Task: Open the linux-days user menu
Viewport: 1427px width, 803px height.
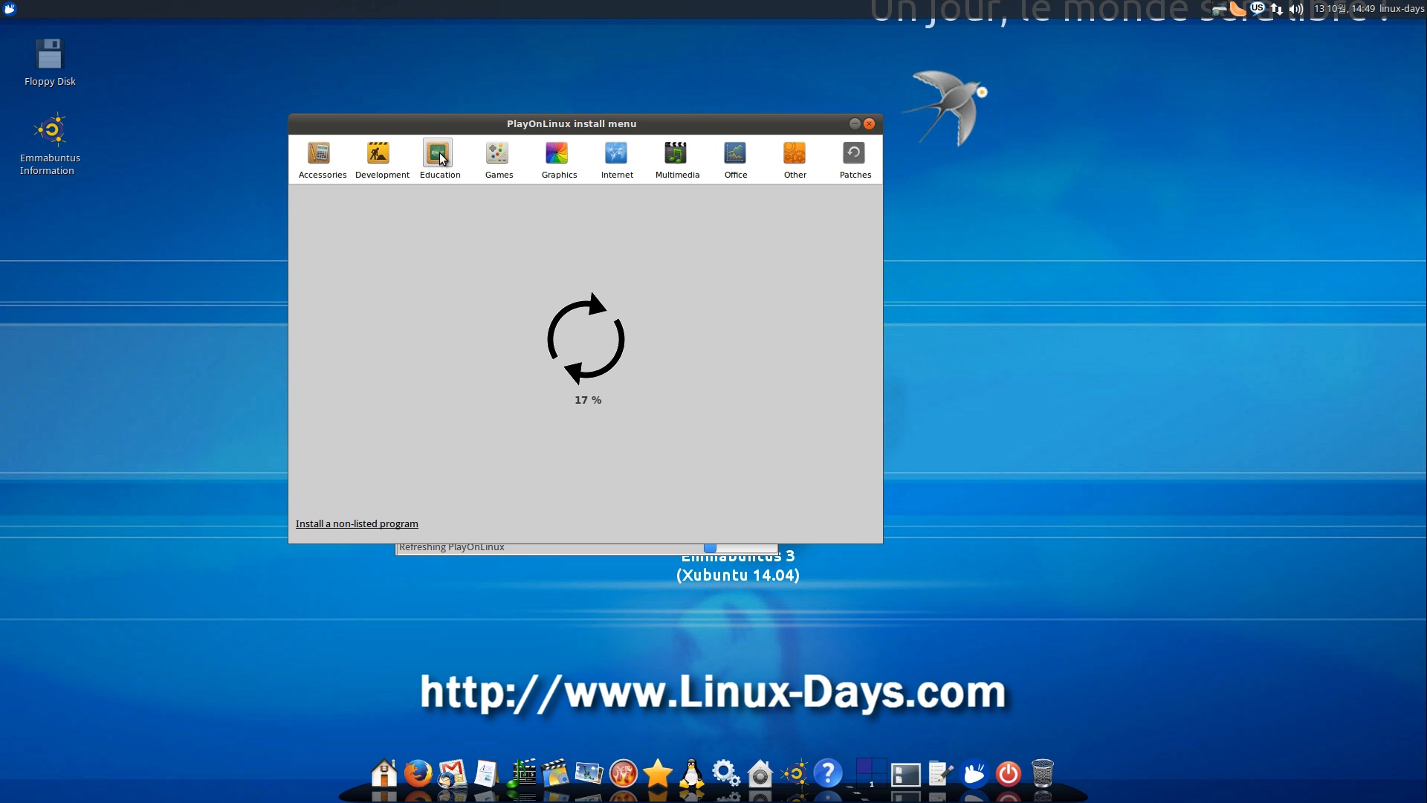Action: pos(1402,9)
